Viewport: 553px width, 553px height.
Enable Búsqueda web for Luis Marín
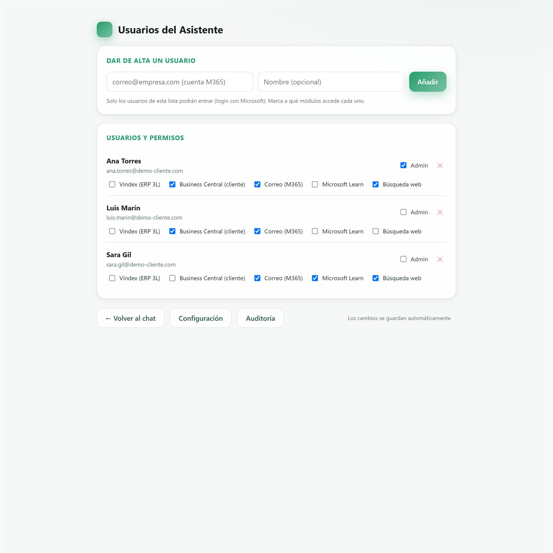(x=376, y=231)
